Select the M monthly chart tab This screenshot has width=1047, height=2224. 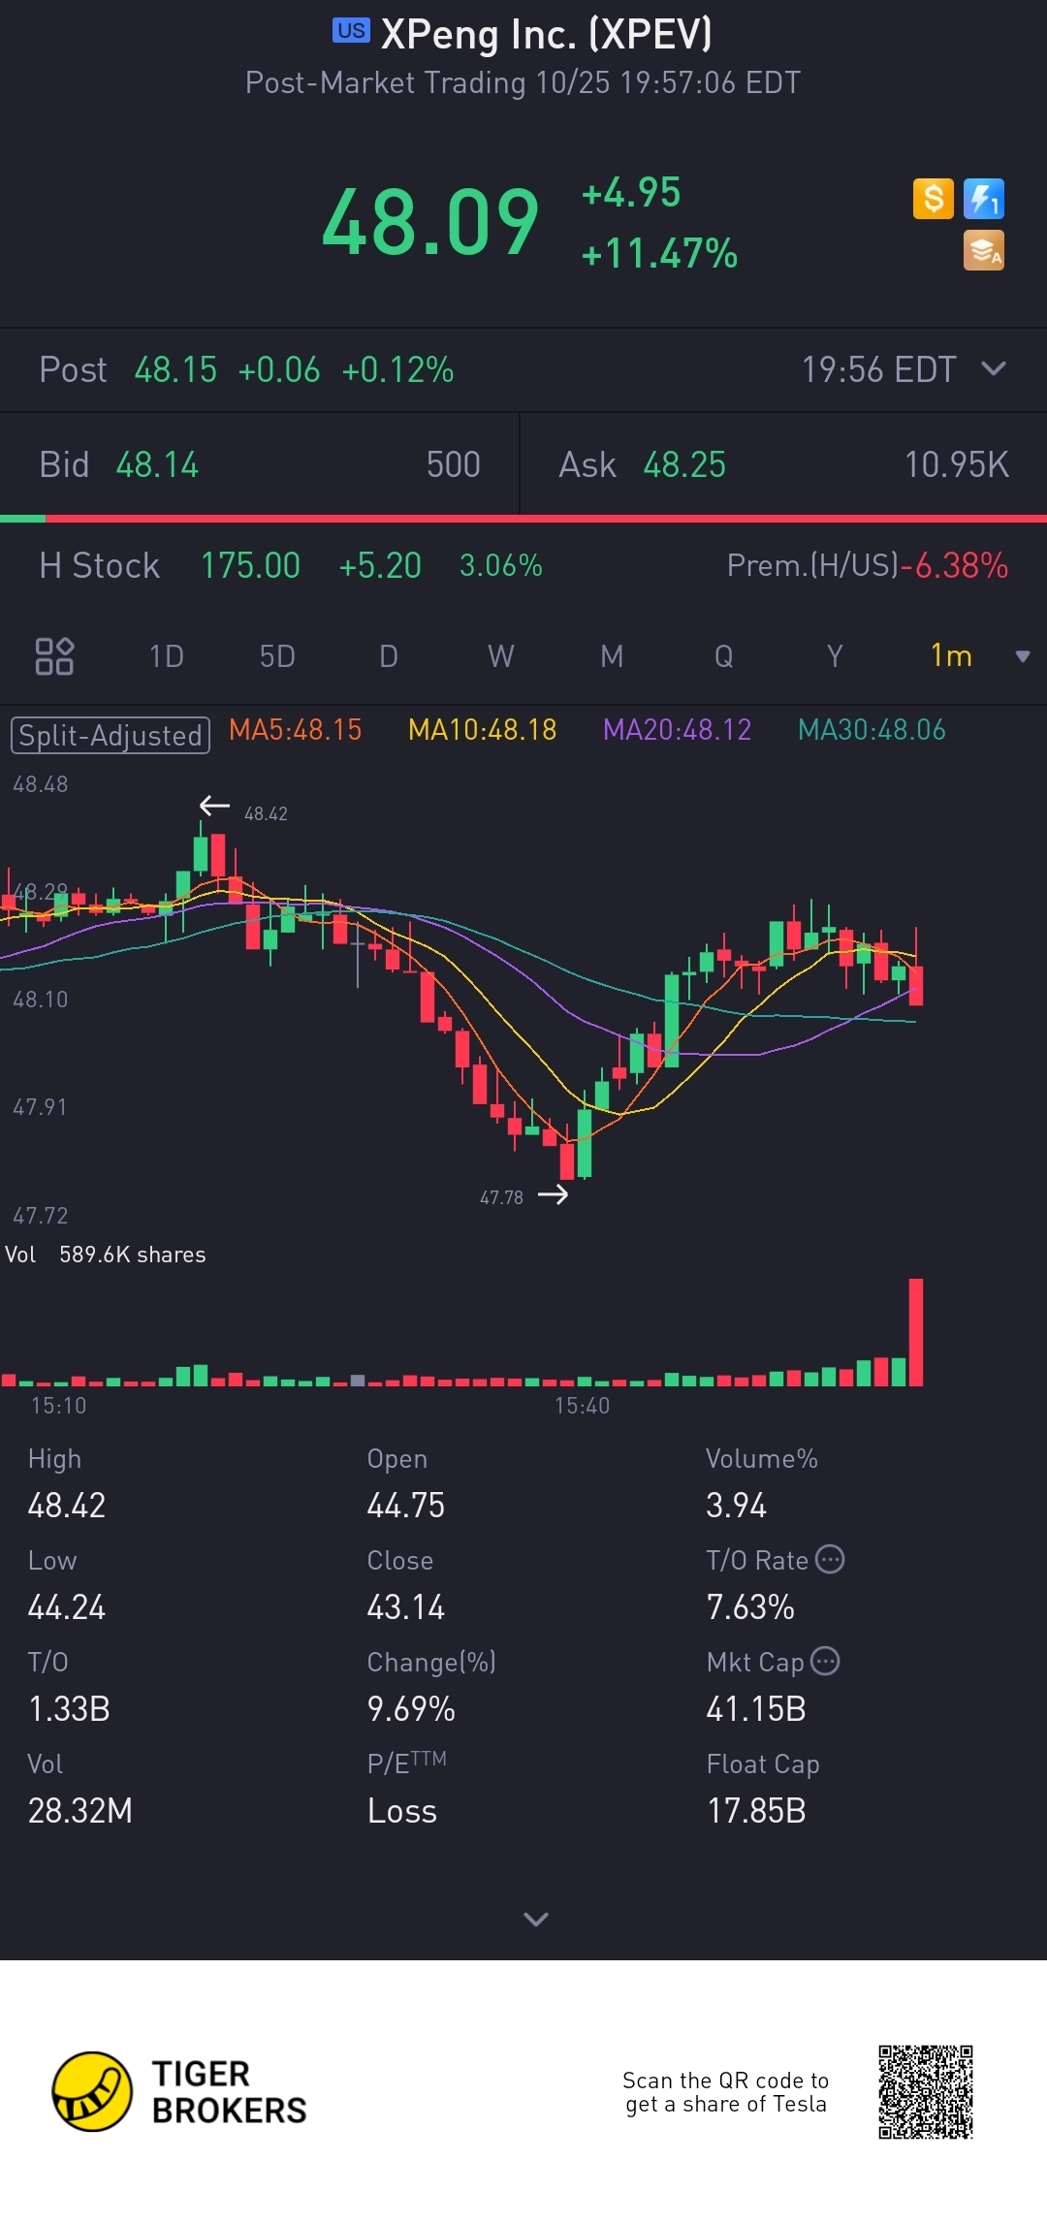click(x=612, y=656)
